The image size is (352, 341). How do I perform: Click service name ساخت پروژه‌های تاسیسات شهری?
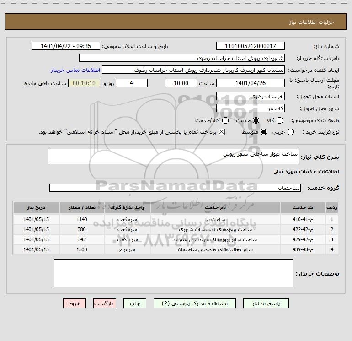click(215, 229)
